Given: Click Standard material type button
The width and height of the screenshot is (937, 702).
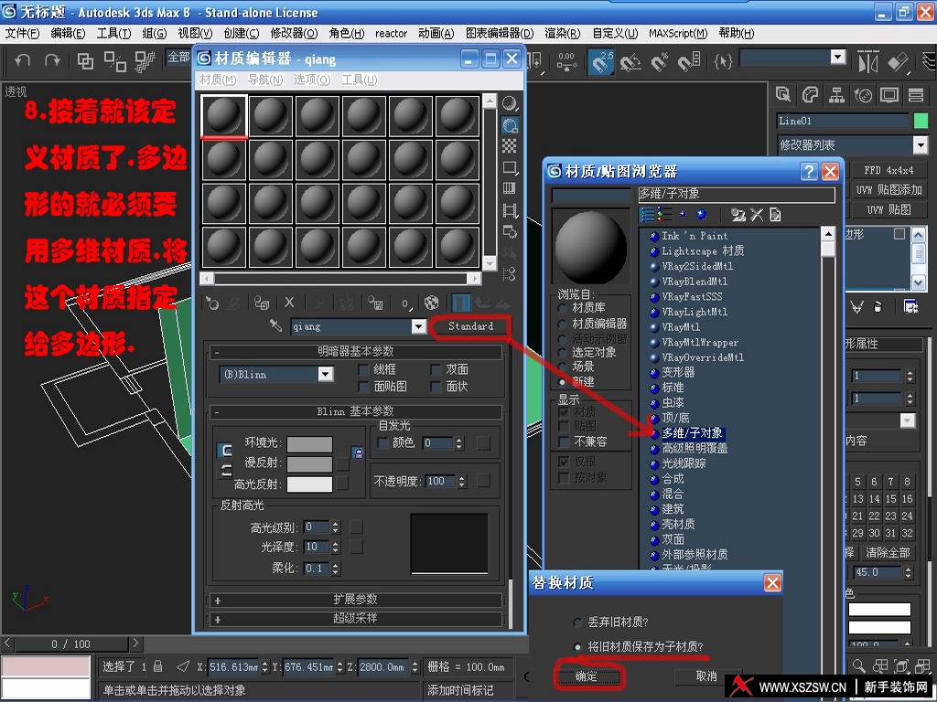Looking at the screenshot, I should (471, 326).
